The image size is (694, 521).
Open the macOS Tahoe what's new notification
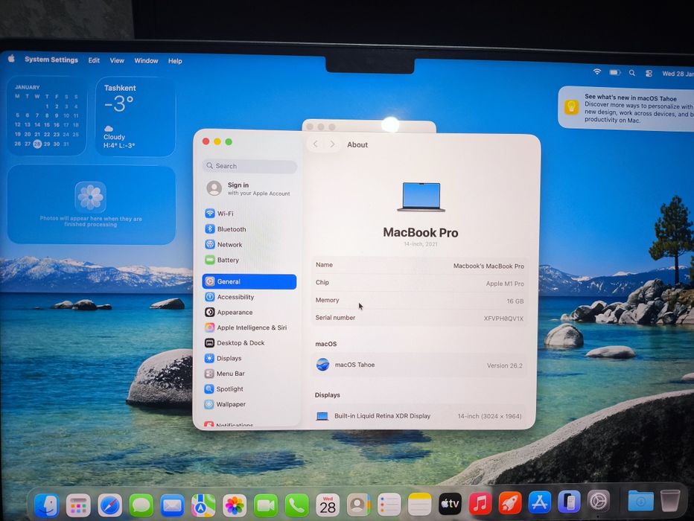click(x=625, y=109)
